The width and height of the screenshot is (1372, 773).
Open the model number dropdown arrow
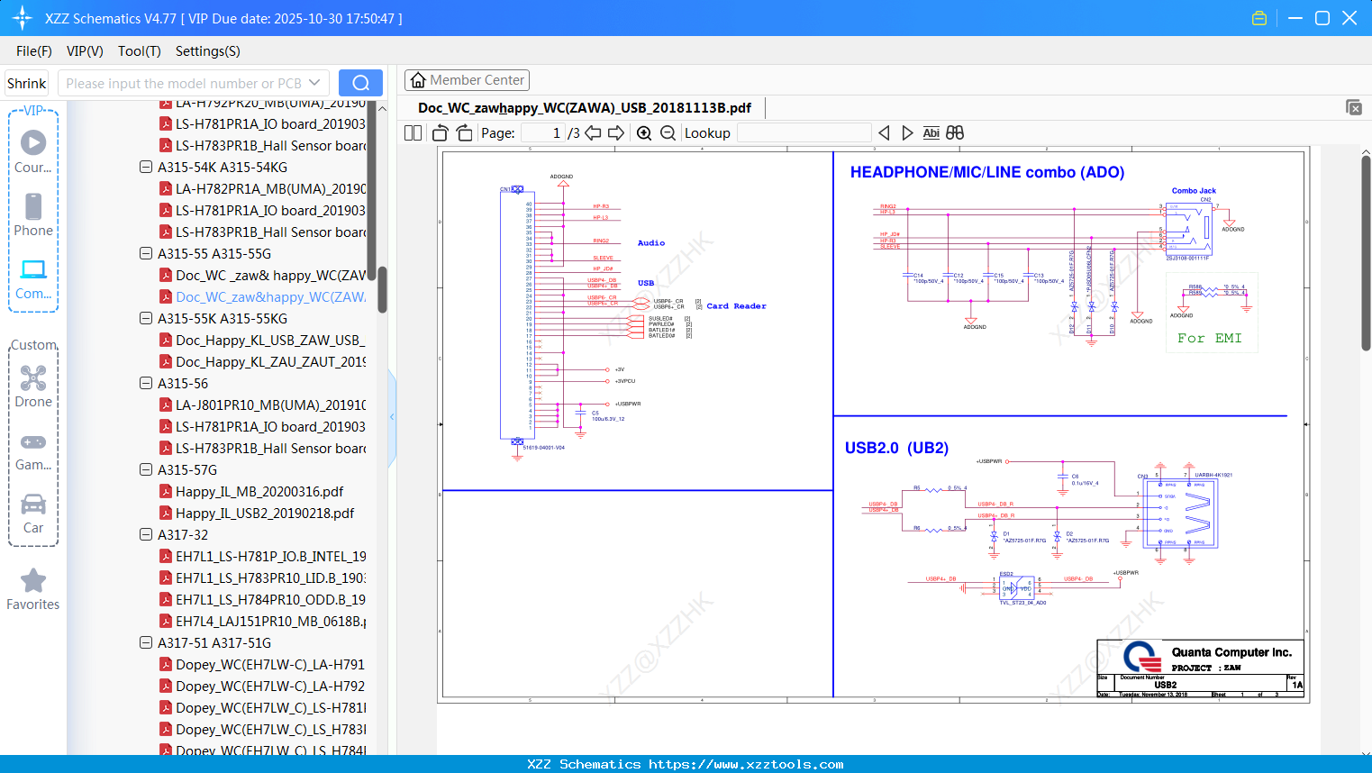pos(314,83)
